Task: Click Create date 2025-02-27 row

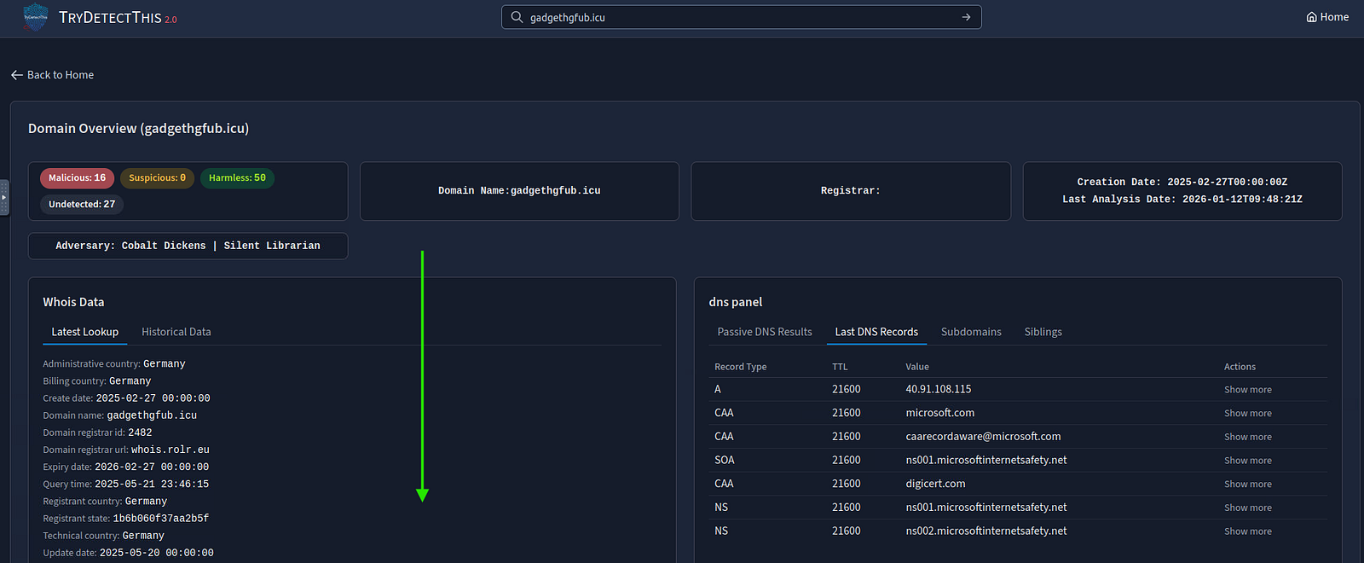Action: pos(126,398)
